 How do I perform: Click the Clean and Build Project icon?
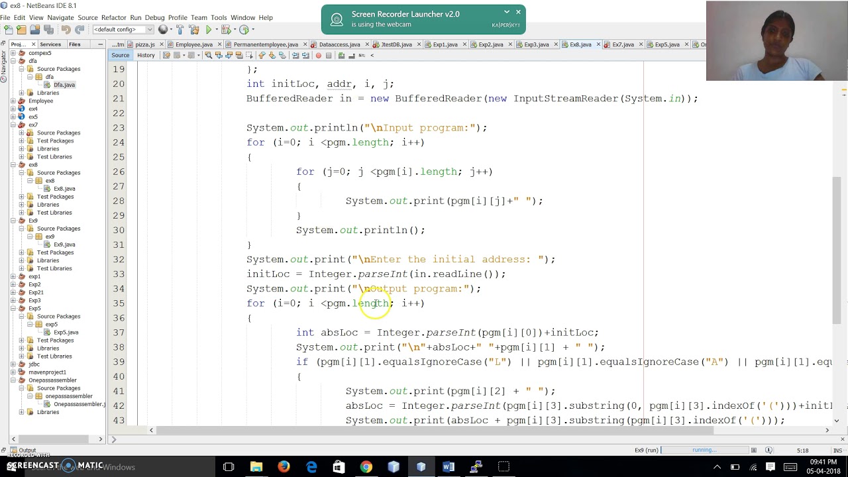[x=193, y=30]
